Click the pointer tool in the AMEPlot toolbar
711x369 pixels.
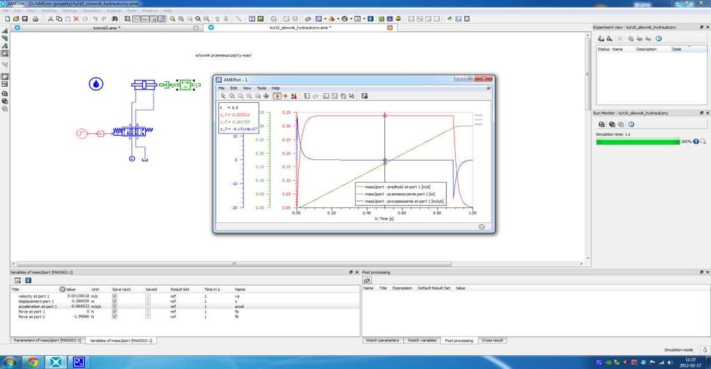223,96
